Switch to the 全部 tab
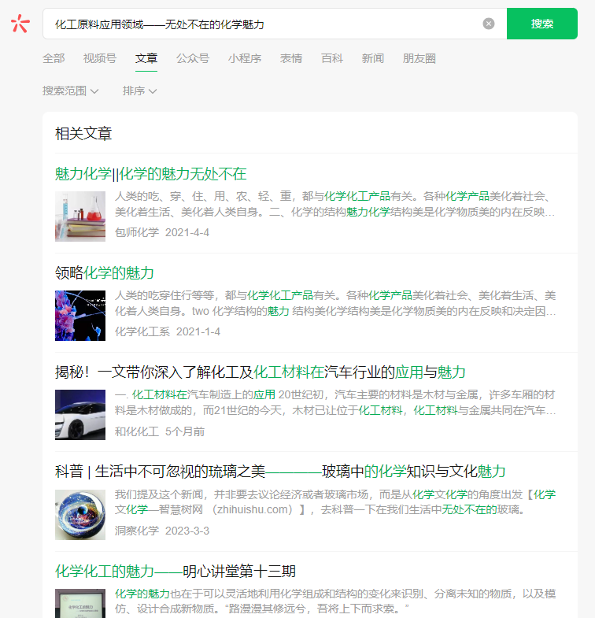The image size is (595, 618). (54, 58)
